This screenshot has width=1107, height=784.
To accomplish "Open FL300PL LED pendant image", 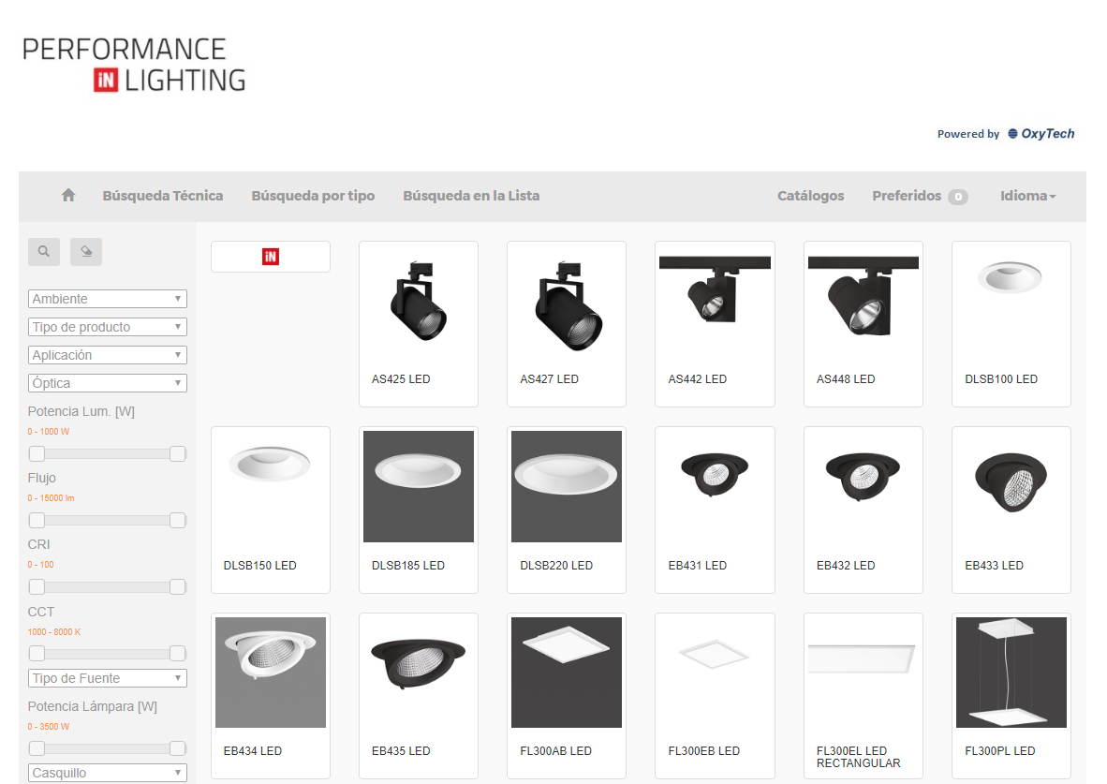I will click(1011, 673).
